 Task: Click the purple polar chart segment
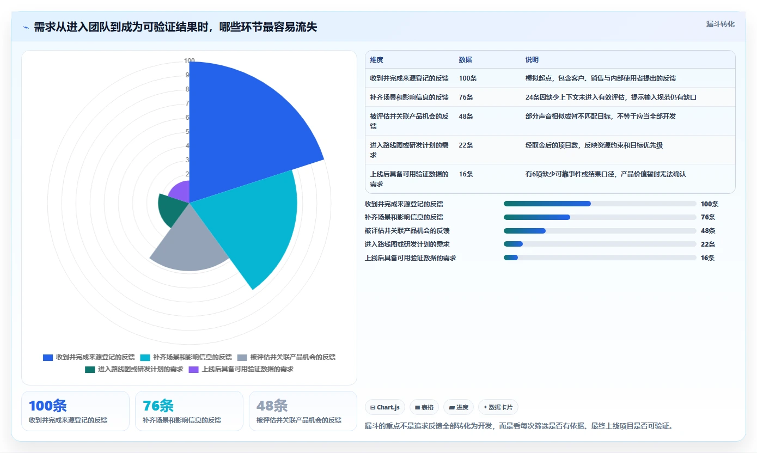point(181,192)
